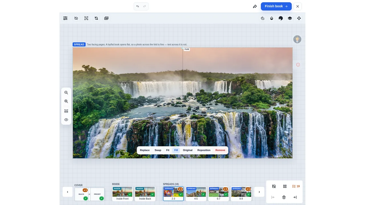Image resolution: width=365 pixels, height=205 pixels.
Task: Open the dark circular filter icon
Action: pyautogui.click(x=281, y=18)
